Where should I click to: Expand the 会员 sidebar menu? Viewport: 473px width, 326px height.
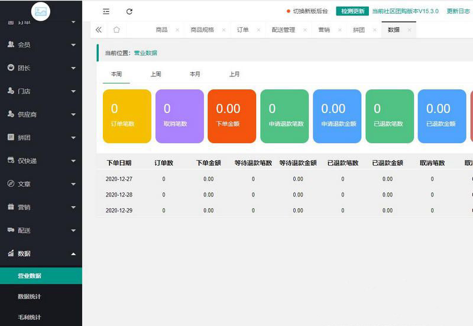coord(41,44)
